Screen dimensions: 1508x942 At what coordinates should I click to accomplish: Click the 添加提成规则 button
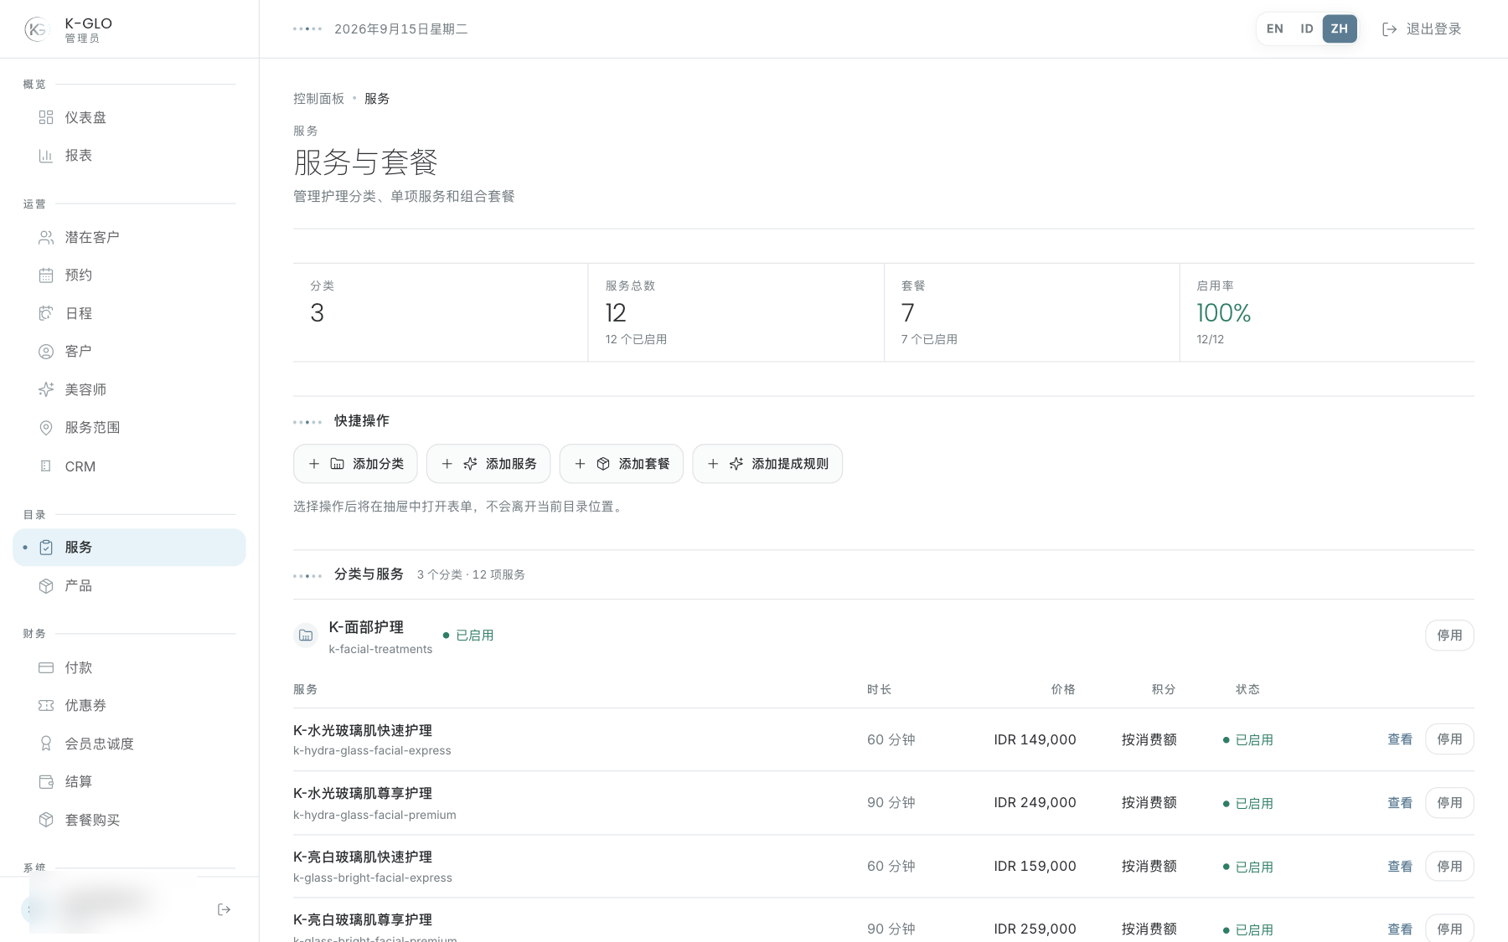coord(767,464)
